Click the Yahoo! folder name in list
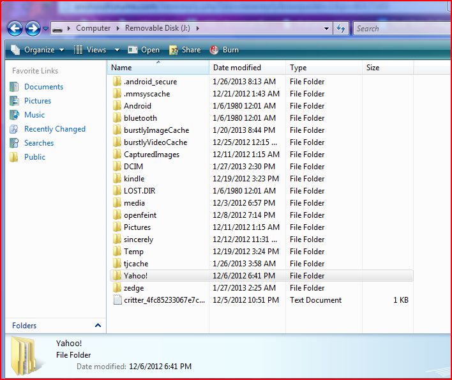This screenshot has width=452, height=380. (x=135, y=276)
